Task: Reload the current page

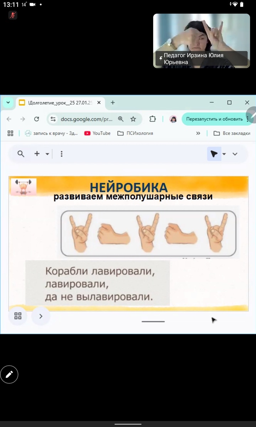Action: [36, 119]
